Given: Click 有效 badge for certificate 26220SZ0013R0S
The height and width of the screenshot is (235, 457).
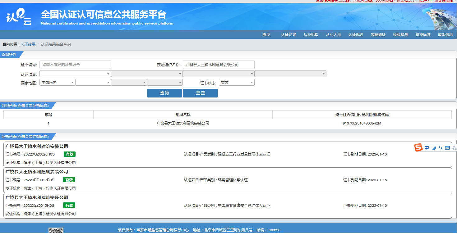Looking at the screenshot, I should click(x=69, y=206).
